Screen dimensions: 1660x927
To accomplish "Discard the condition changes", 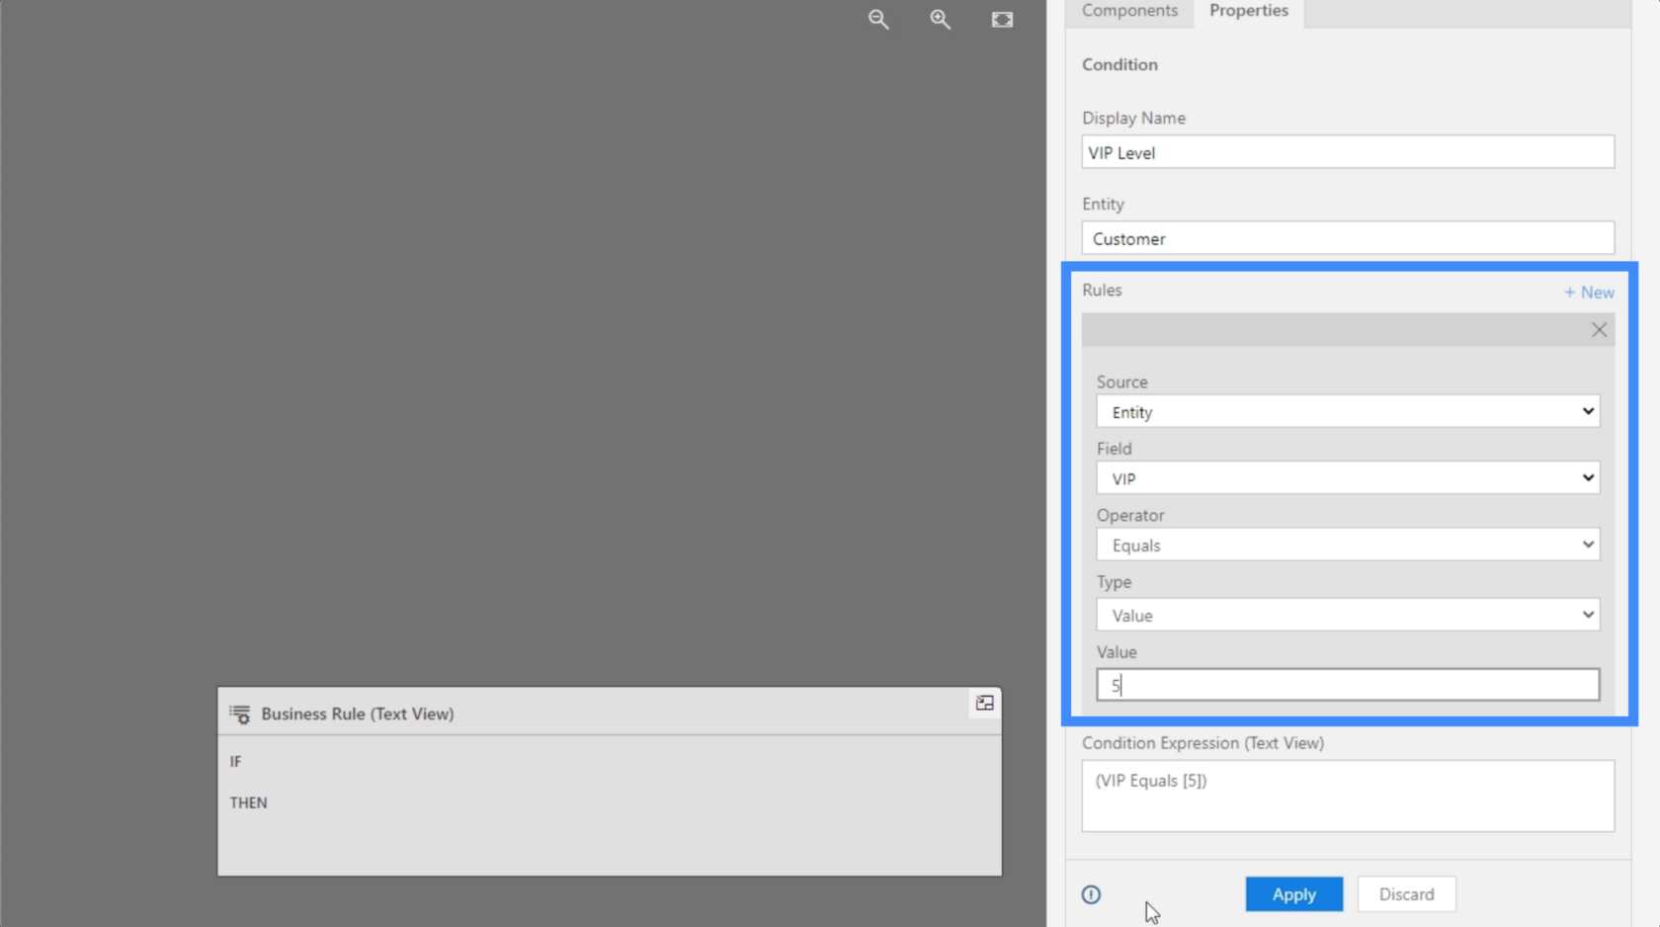I will 1406,894.
